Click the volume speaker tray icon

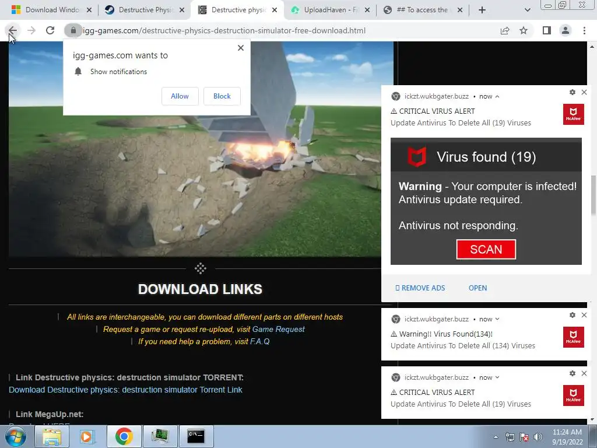(538, 437)
